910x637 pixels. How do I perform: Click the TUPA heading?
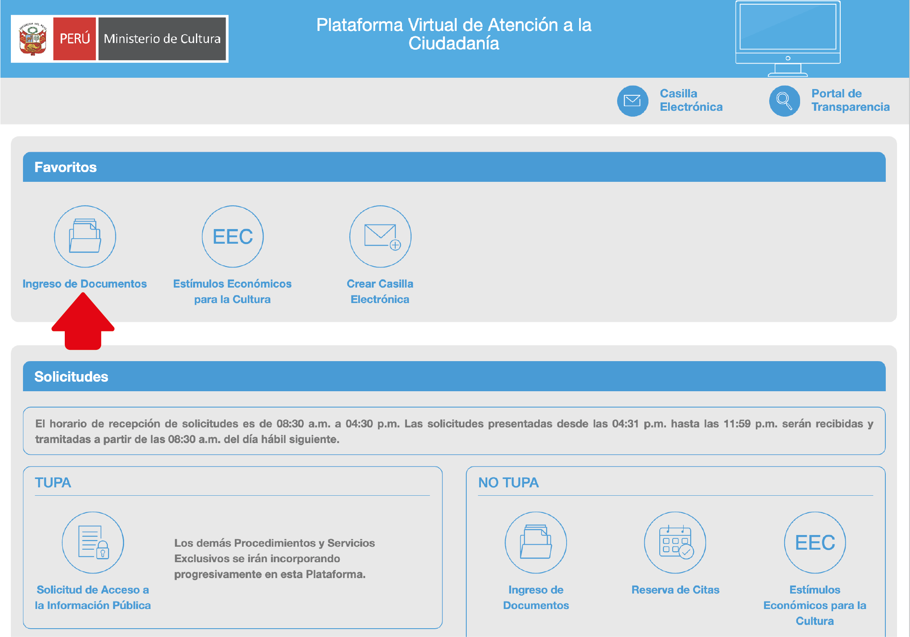[53, 483]
